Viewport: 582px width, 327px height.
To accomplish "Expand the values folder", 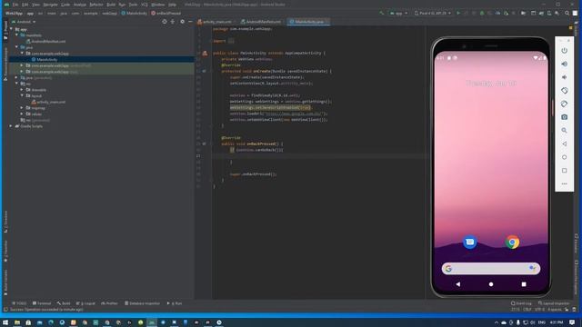I will pyautogui.click(x=22, y=114).
